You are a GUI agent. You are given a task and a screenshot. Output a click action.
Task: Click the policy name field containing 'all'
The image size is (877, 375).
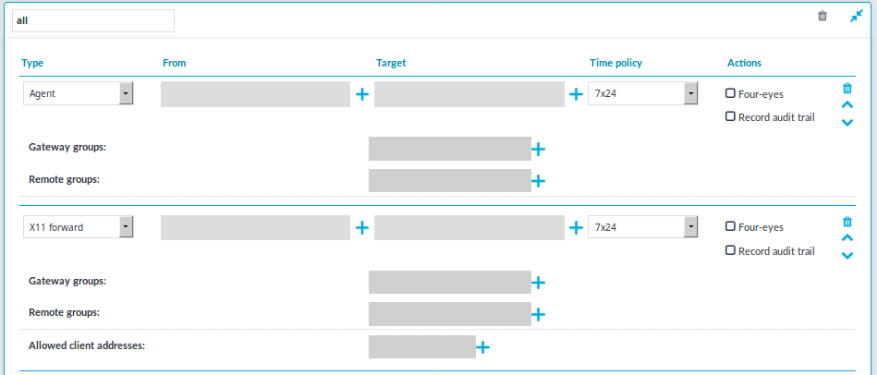pyautogui.click(x=92, y=20)
